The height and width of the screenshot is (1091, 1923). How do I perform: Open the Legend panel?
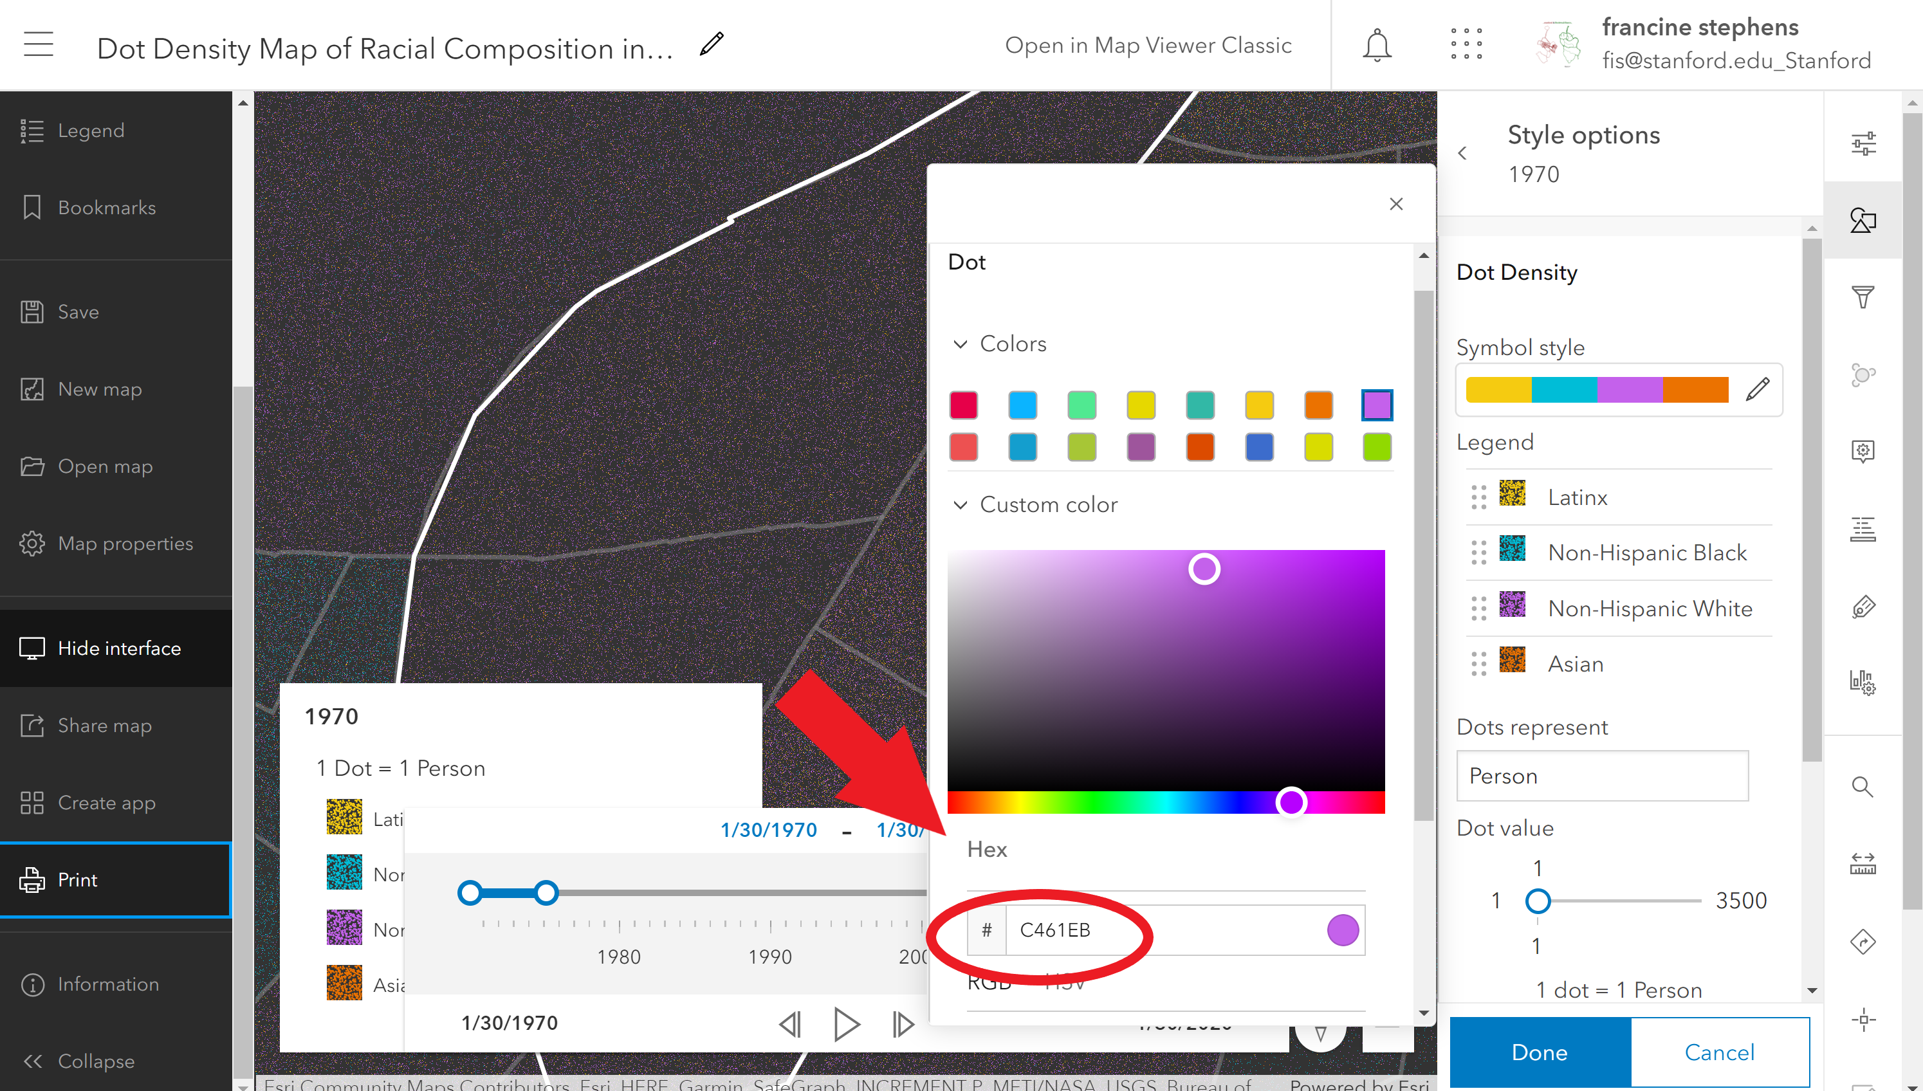click(90, 131)
